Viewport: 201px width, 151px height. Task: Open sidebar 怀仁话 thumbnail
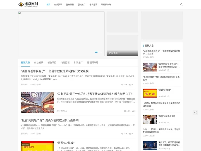click(150, 93)
